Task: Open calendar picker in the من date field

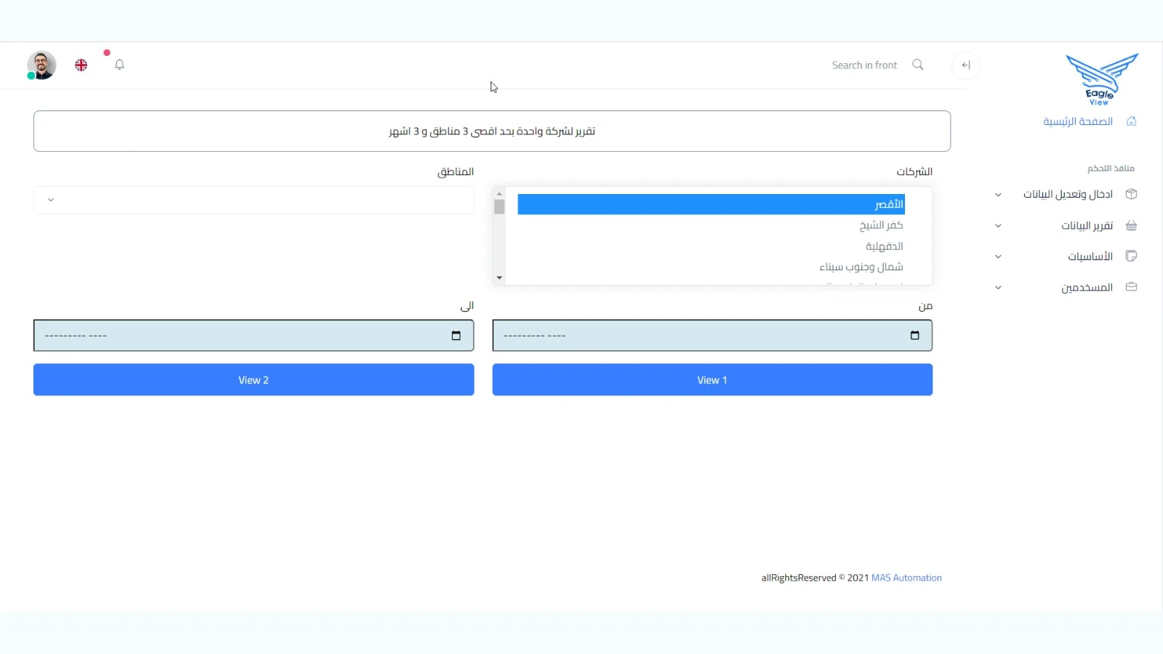Action: (914, 336)
